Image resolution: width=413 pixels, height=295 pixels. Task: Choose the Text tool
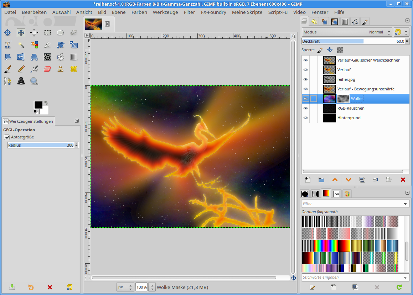point(21,81)
